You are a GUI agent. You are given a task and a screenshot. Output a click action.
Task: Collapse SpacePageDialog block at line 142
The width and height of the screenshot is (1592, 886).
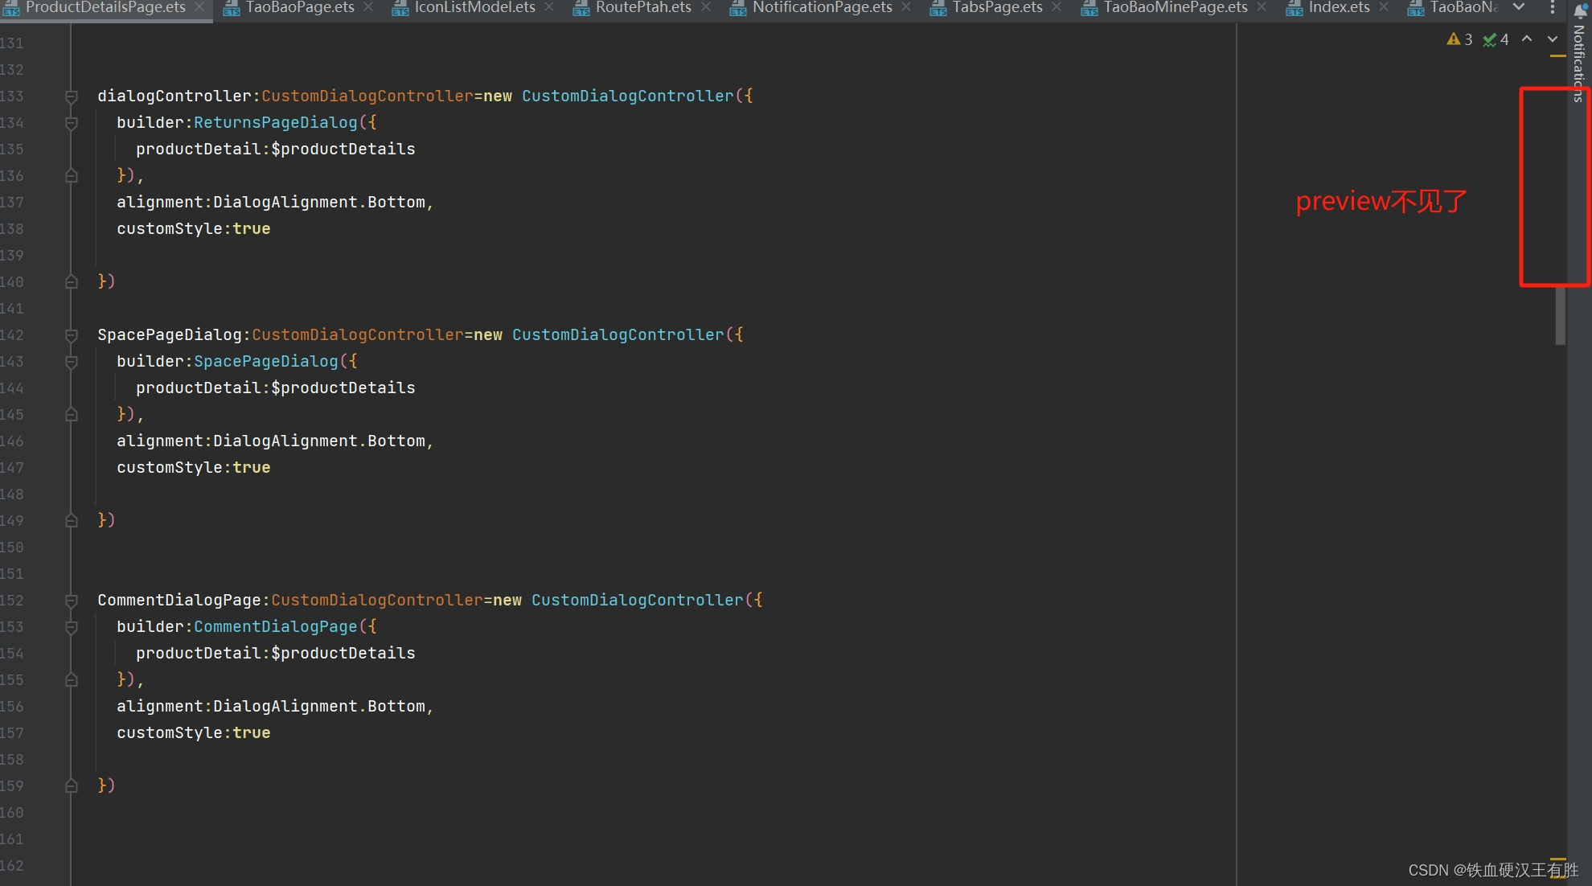[72, 335]
